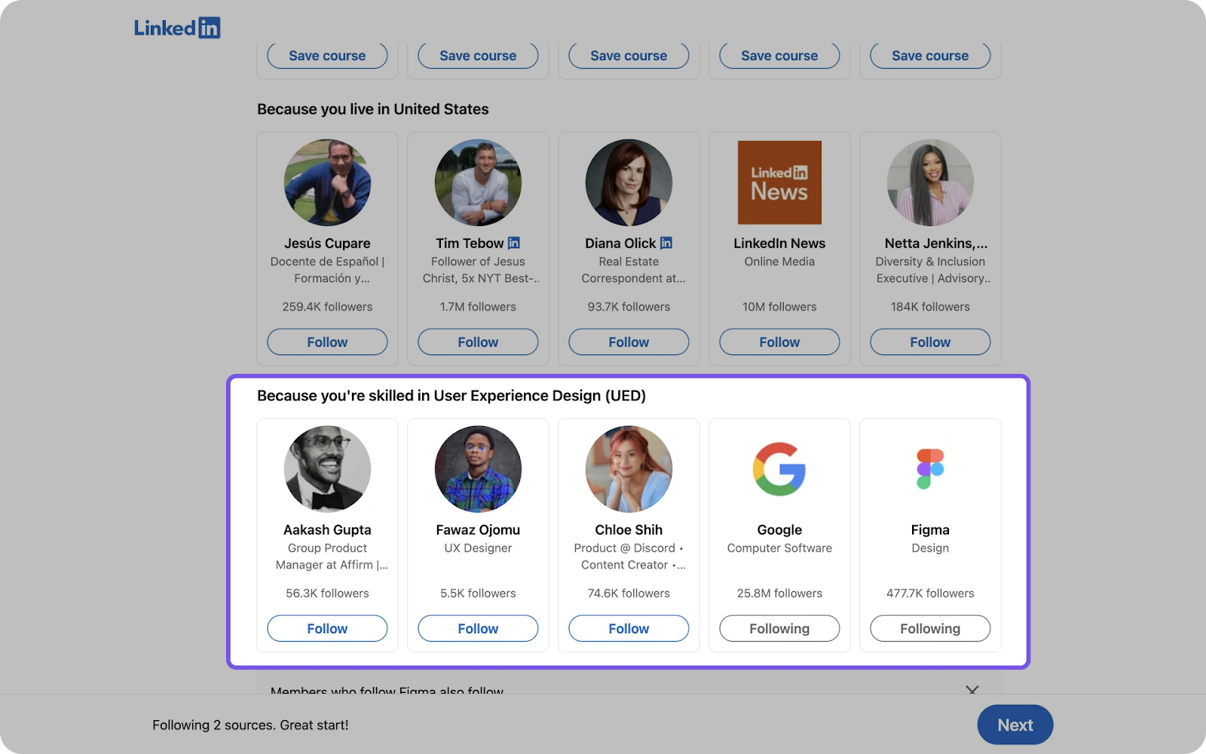The width and height of the screenshot is (1206, 754).
Task: Click the third Save course button
Action: [x=629, y=56]
